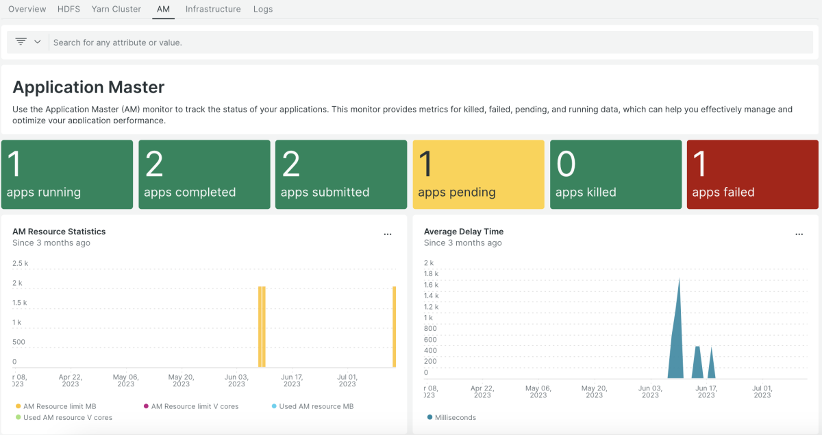Click the apps failed red tile
The image size is (822, 435).
coord(752,175)
